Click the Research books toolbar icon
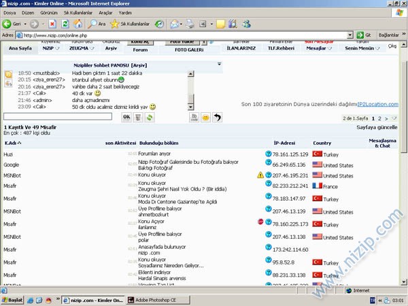This screenshot has height=306, width=408. click(233, 24)
